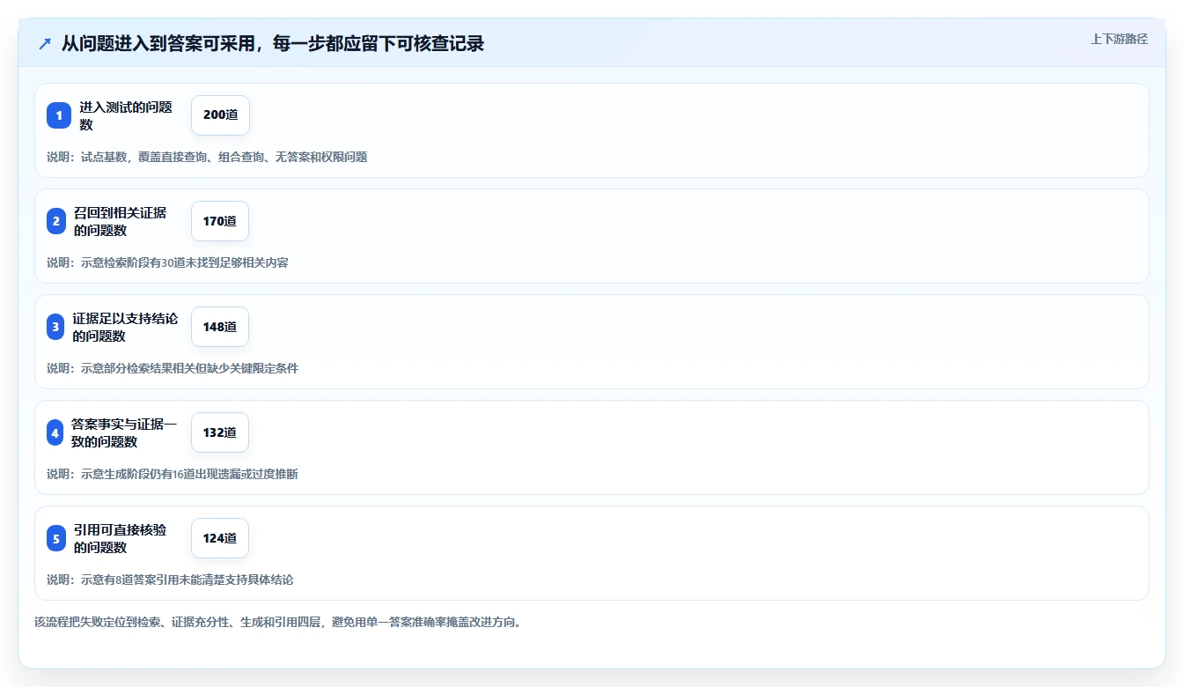
Task: Click the label 证据足以支持结论的问题数
Action: tap(125, 327)
